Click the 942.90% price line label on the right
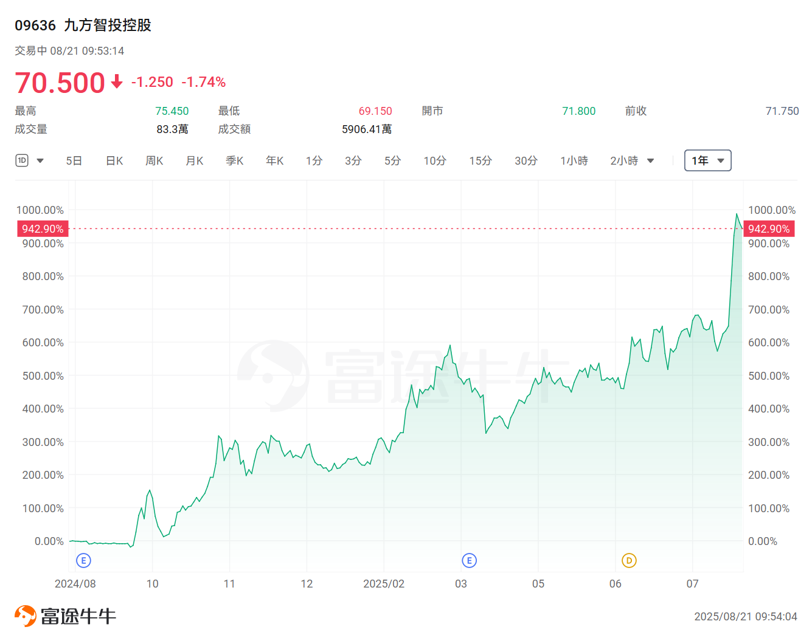812x641 pixels. point(769,228)
